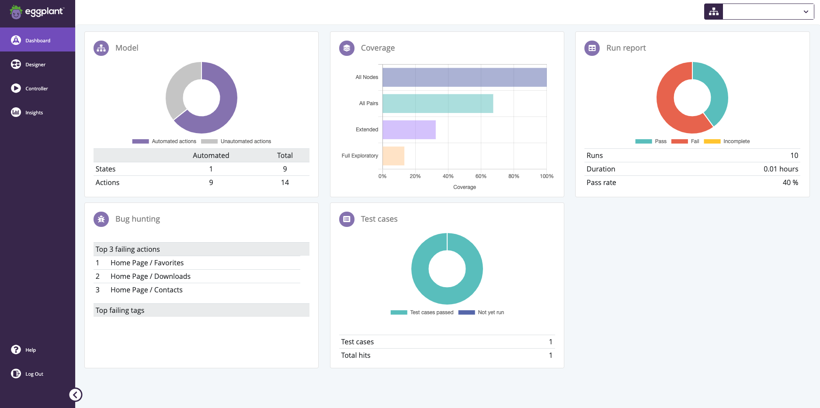Navigate to Insights

tap(34, 112)
